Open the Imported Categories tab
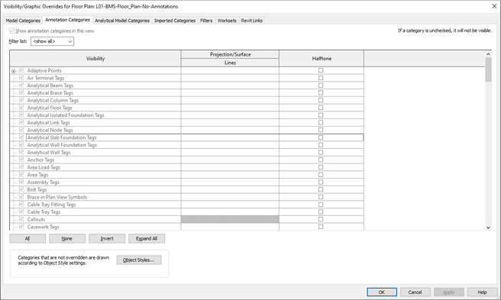This screenshot has width=501, height=300. pos(175,21)
